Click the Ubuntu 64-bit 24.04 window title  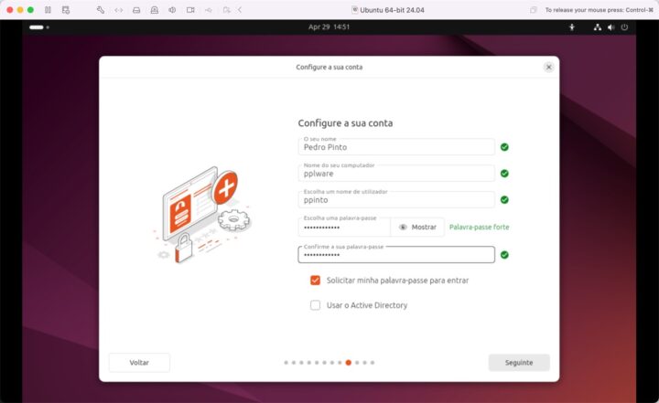point(392,10)
